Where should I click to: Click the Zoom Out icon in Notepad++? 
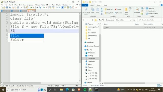[47, 7]
